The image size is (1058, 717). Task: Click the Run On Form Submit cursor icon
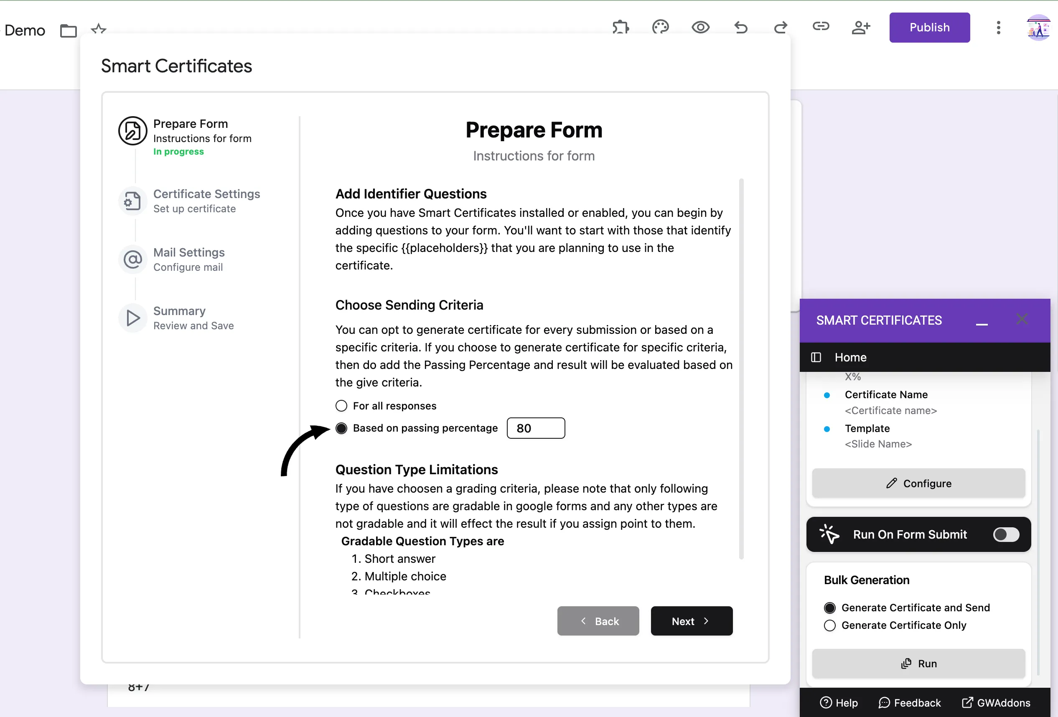click(x=829, y=534)
